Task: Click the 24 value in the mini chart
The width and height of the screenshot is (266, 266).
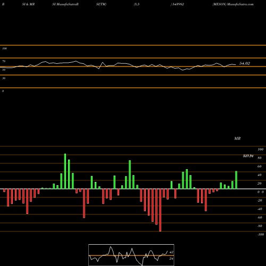Action: 171,259
